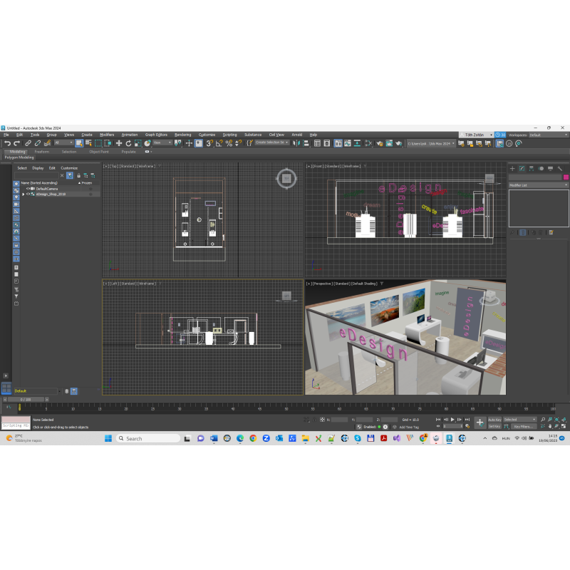Expand the eDesign_Shop_2018 tree node
The image size is (570, 570).
tap(23, 194)
